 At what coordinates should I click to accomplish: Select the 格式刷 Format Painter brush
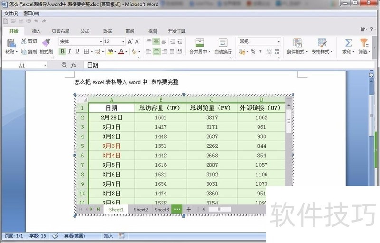click(46, 42)
